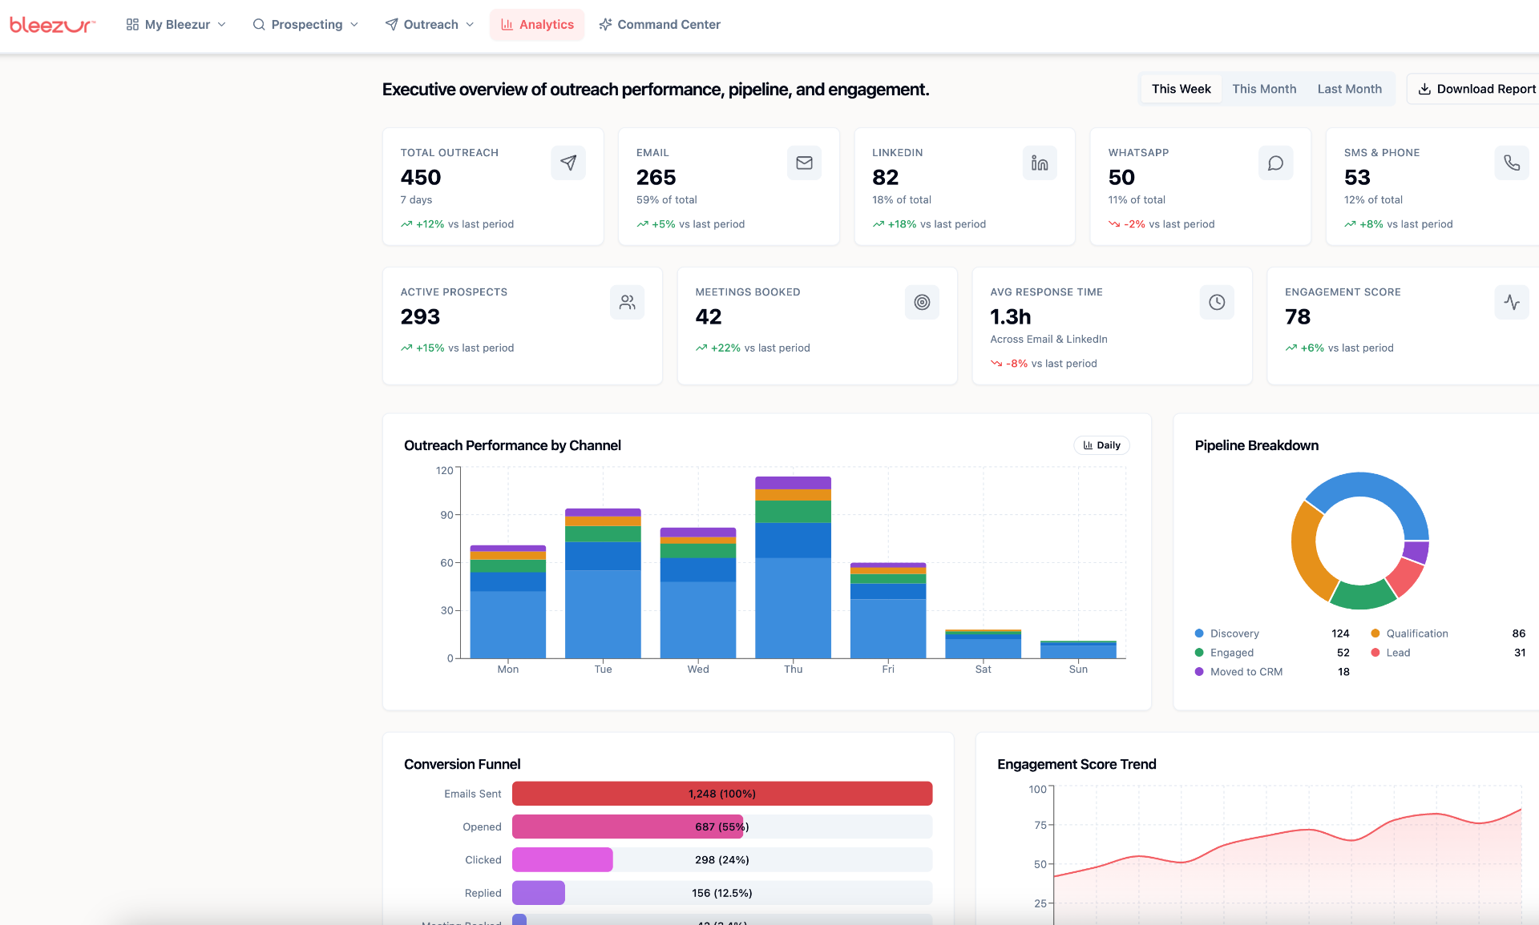Expand the Prospecting menu chevron

pos(354,25)
